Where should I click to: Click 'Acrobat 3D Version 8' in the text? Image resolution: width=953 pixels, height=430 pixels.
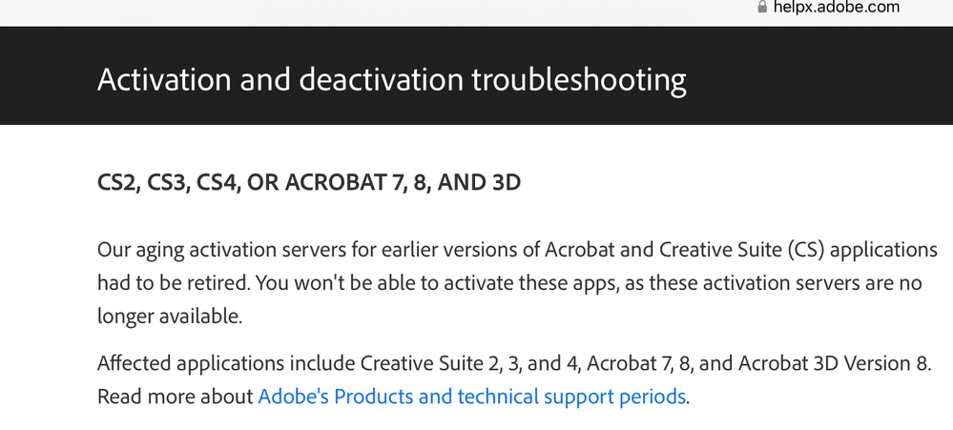click(x=834, y=363)
